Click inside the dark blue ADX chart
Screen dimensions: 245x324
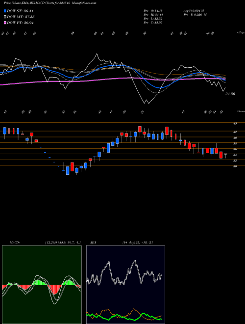125,285
